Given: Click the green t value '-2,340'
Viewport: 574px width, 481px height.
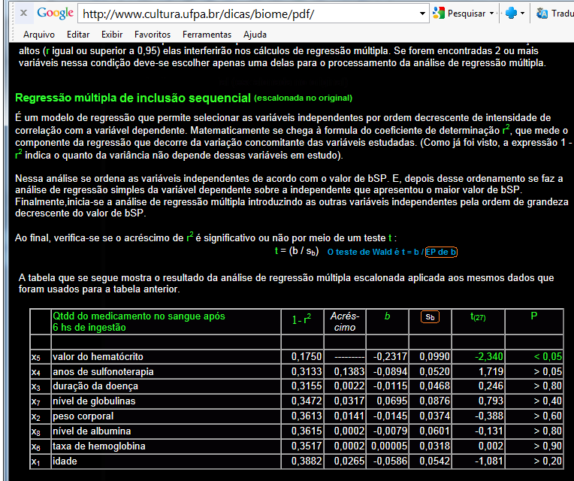Looking at the screenshot, I should tap(489, 356).
